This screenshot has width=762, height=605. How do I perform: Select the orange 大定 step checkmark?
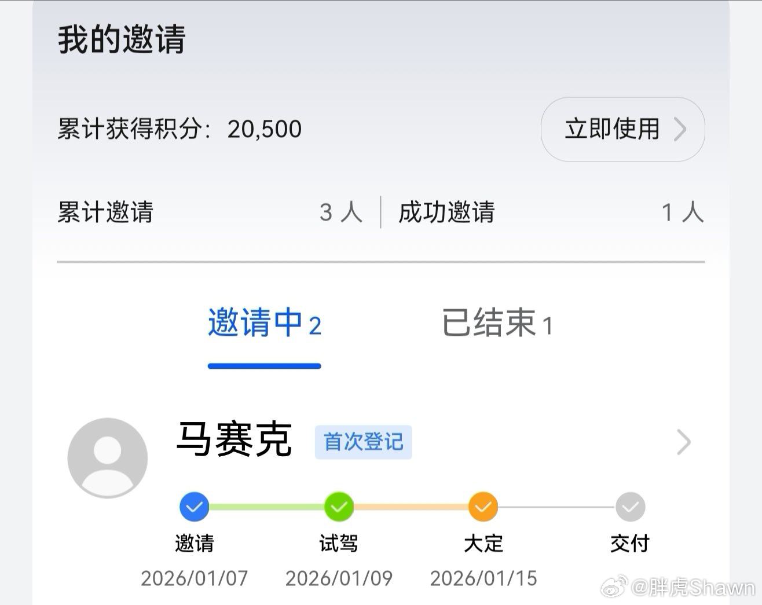pyautogui.click(x=483, y=507)
